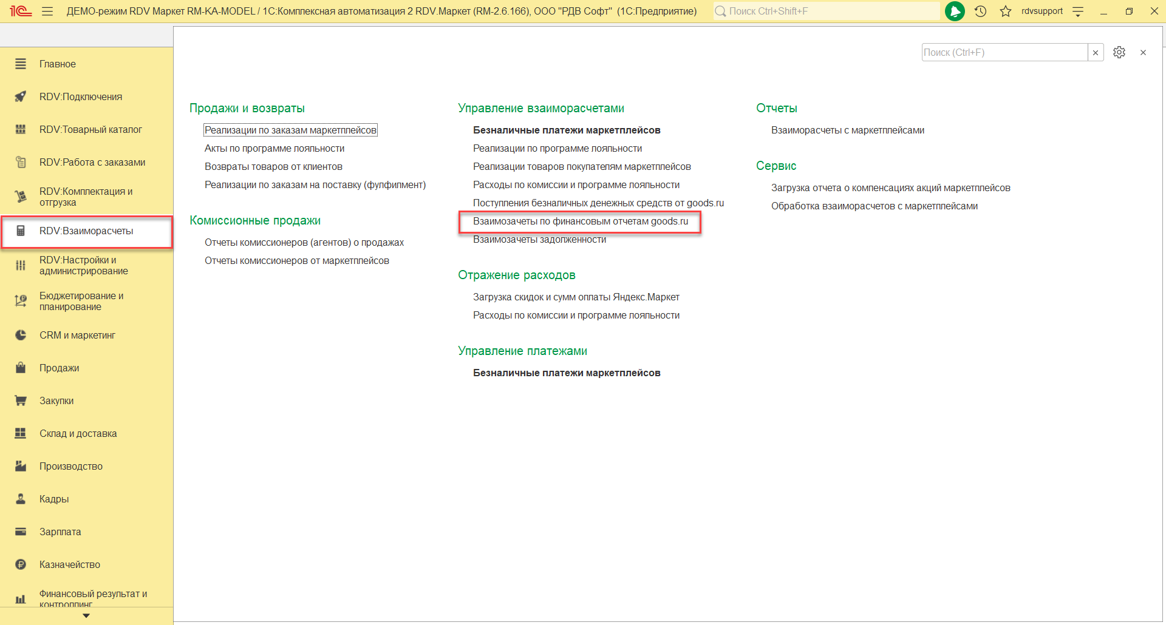This screenshot has width=1166, height=625.
Task: Open Реализации товаров покупателям маркетплейсов
Action: tap(582, 166)
